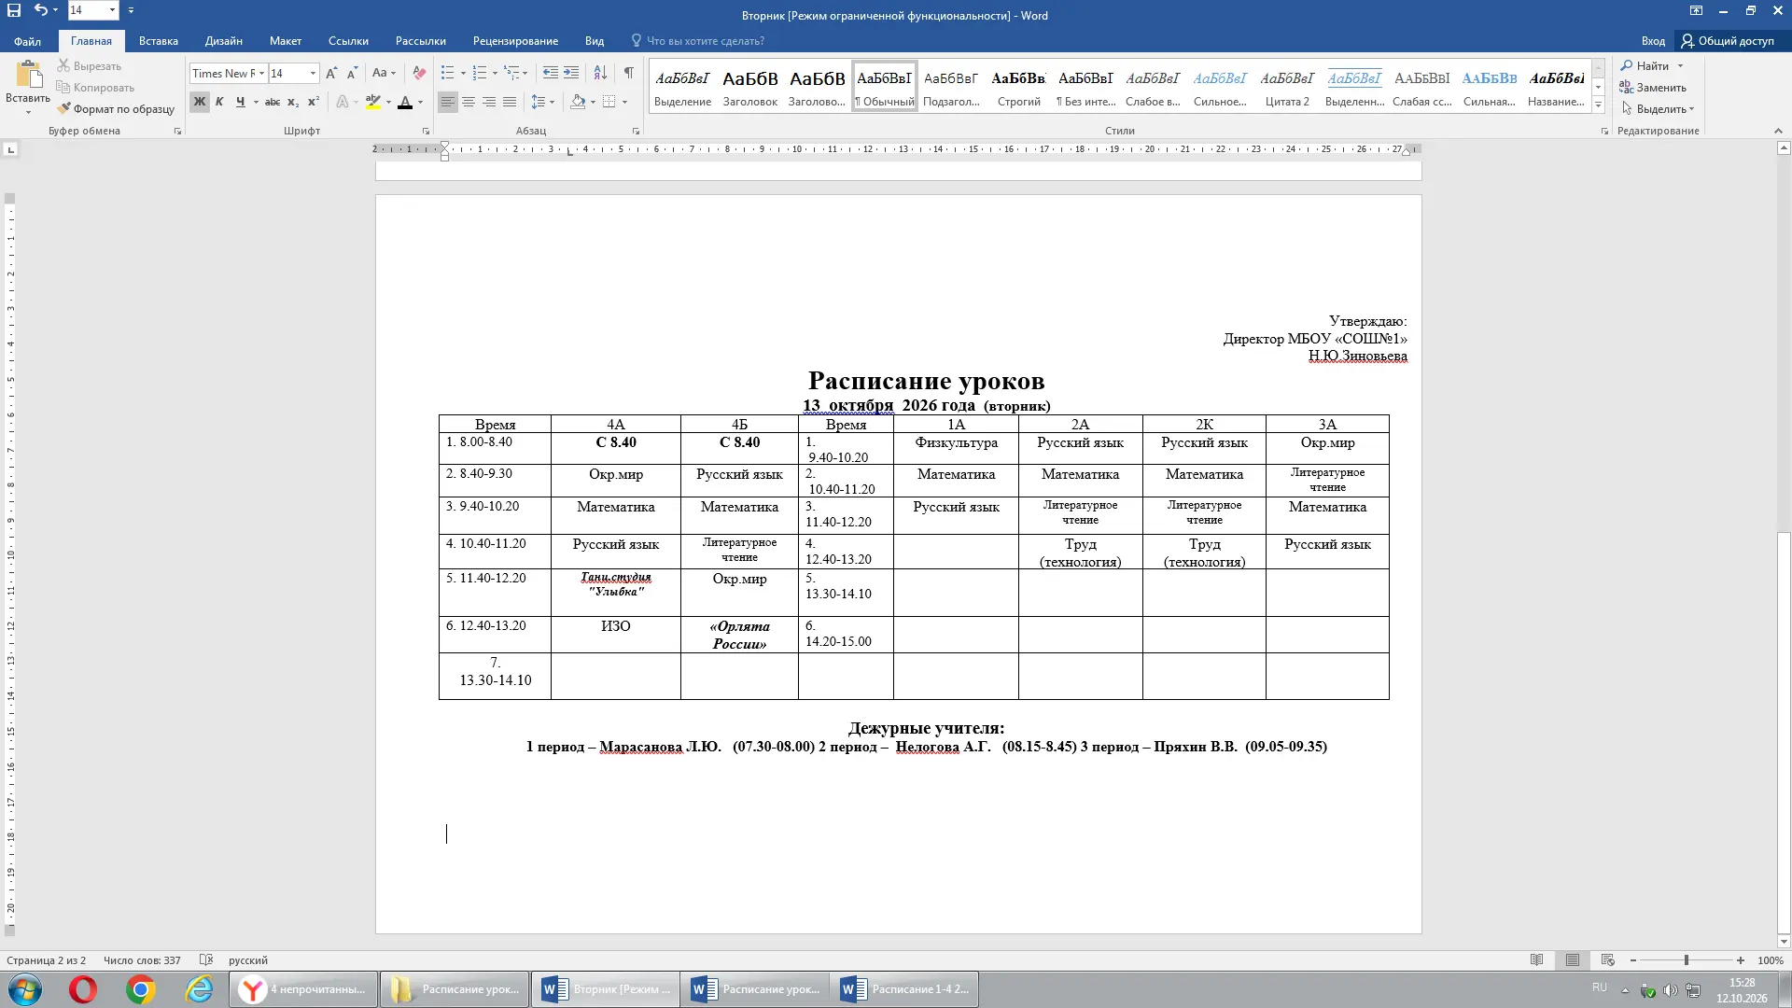
Task: Click the Undo arrow icon
Action: point(40,10)
